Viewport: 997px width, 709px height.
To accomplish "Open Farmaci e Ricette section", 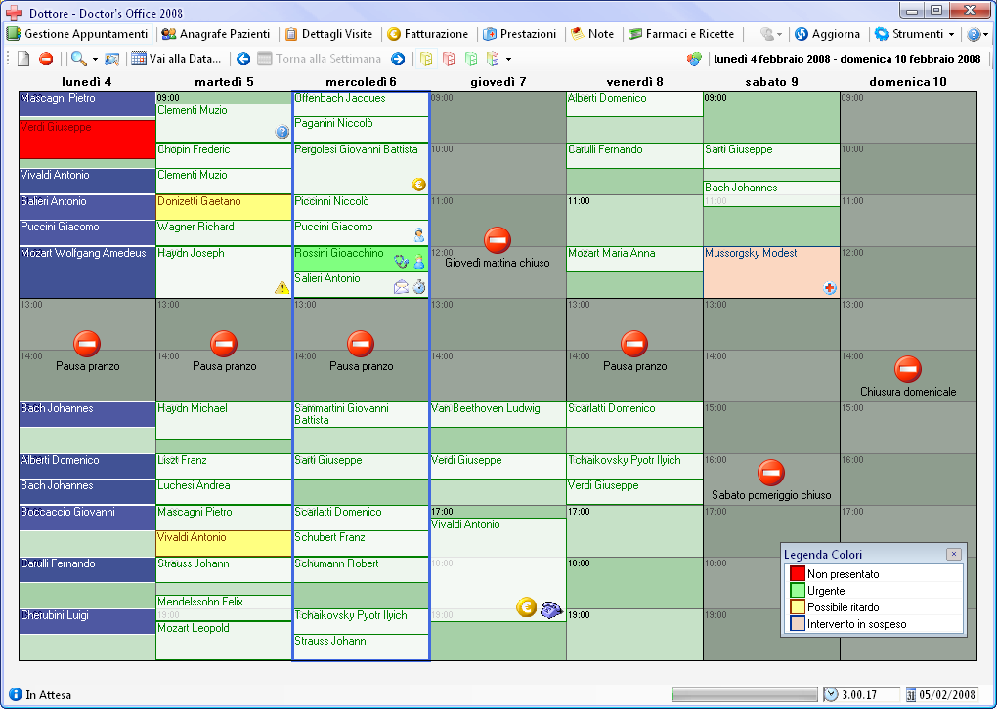I will click(681, 34).
